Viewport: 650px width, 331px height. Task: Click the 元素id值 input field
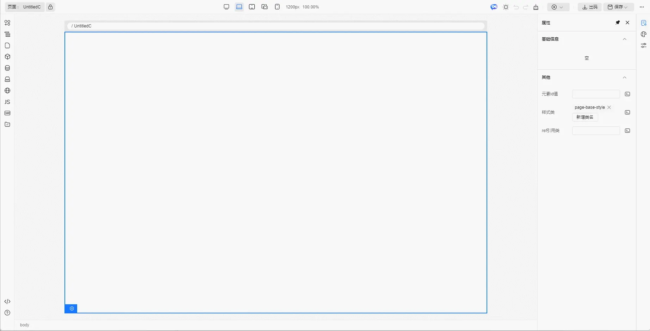click(x=596, y=94)
